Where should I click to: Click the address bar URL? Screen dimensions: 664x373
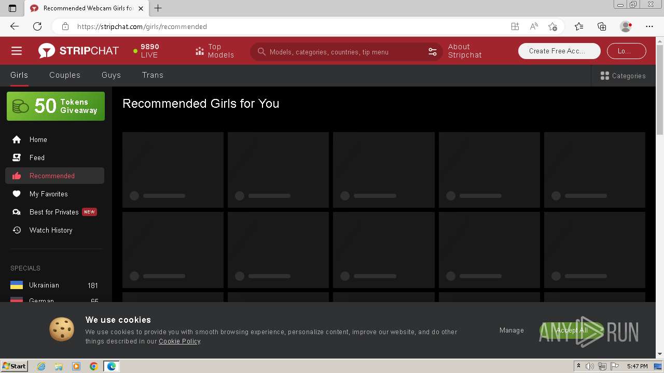(x=142, y=26)
